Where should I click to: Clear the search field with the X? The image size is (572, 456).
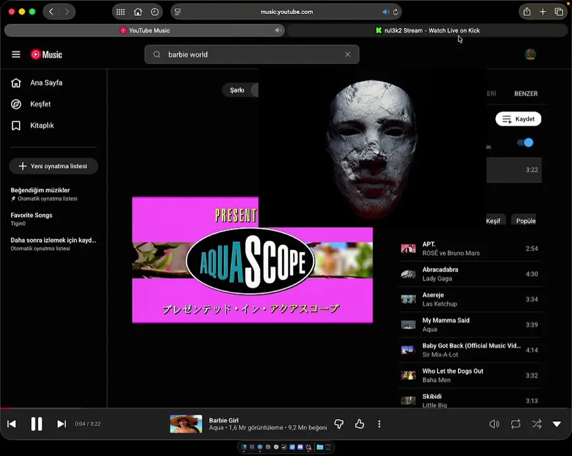(x=348, y=54)
